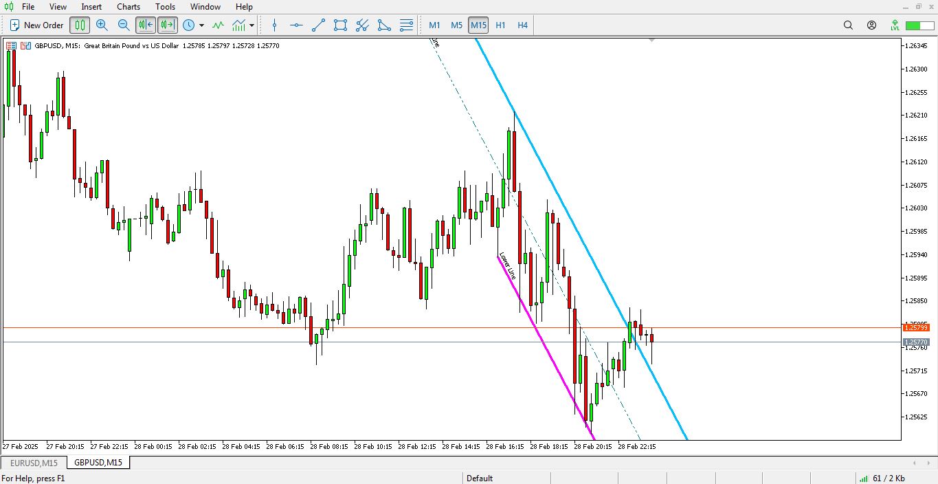Select the vertical line drawing tool
Screen dimensions: 938x484
coord(275,25)
